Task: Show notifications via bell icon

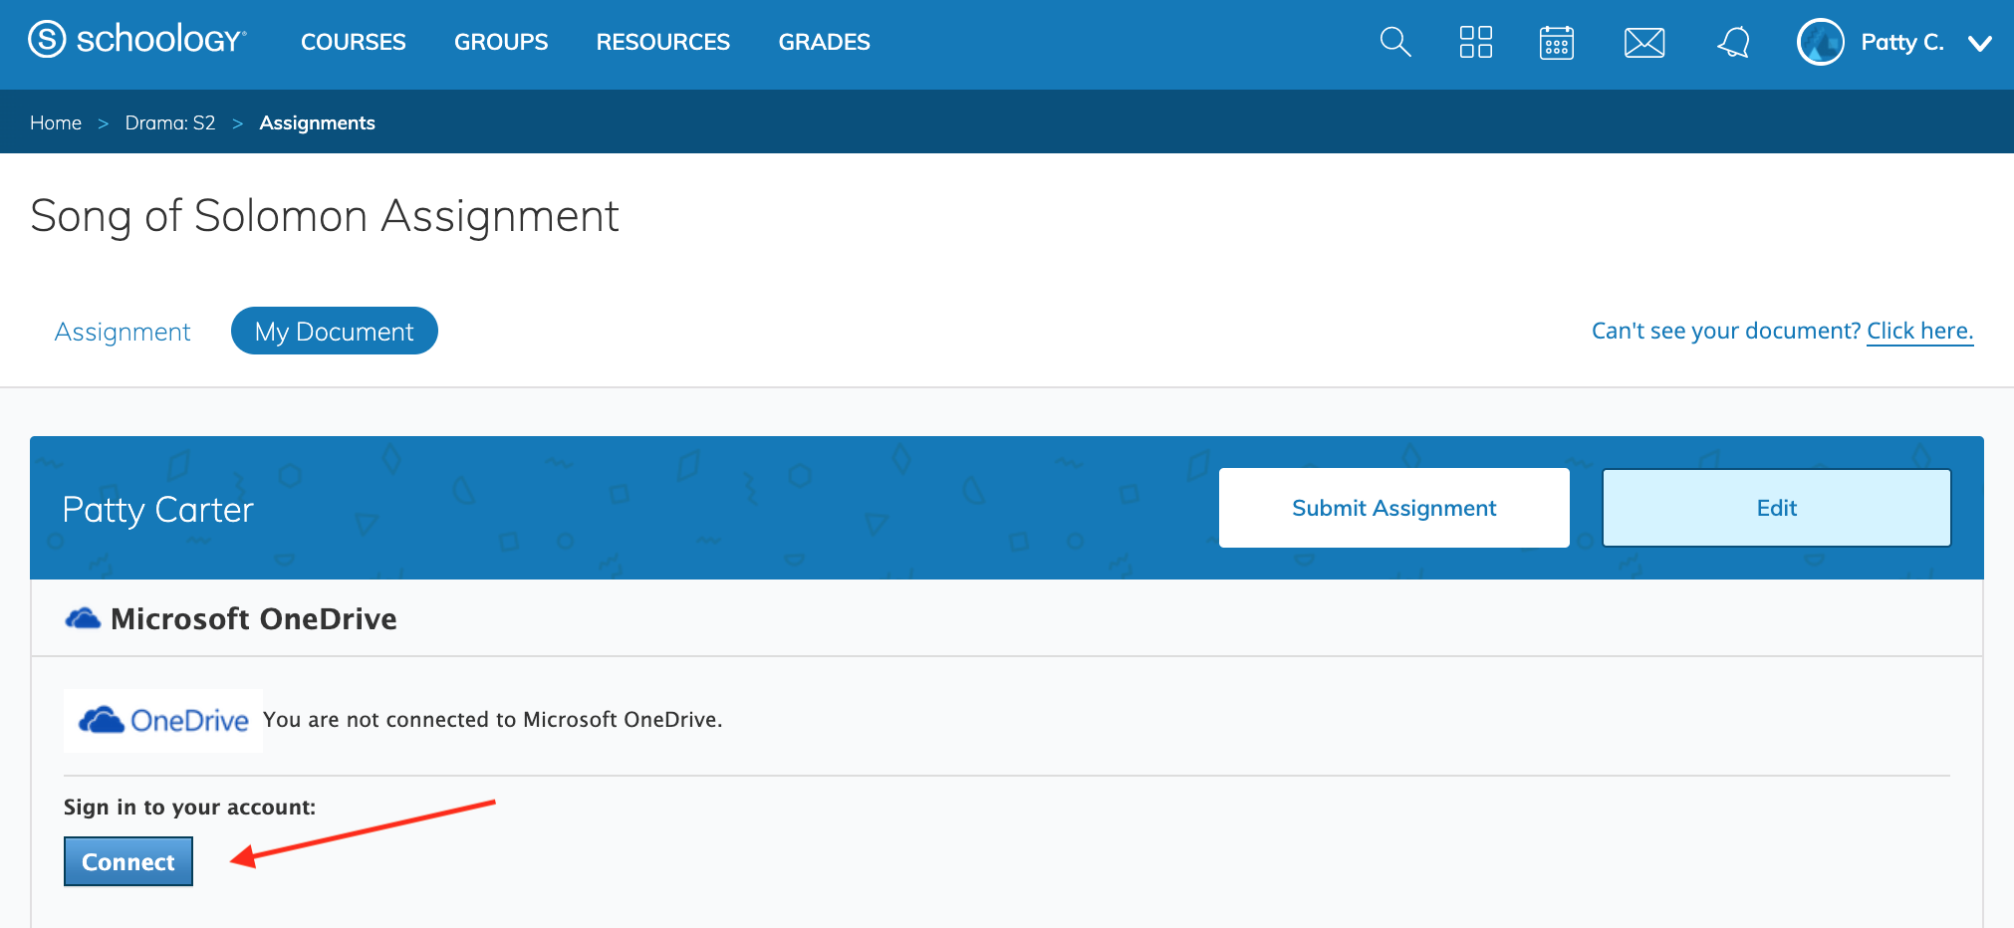Action: click(x=1733, y=43)
